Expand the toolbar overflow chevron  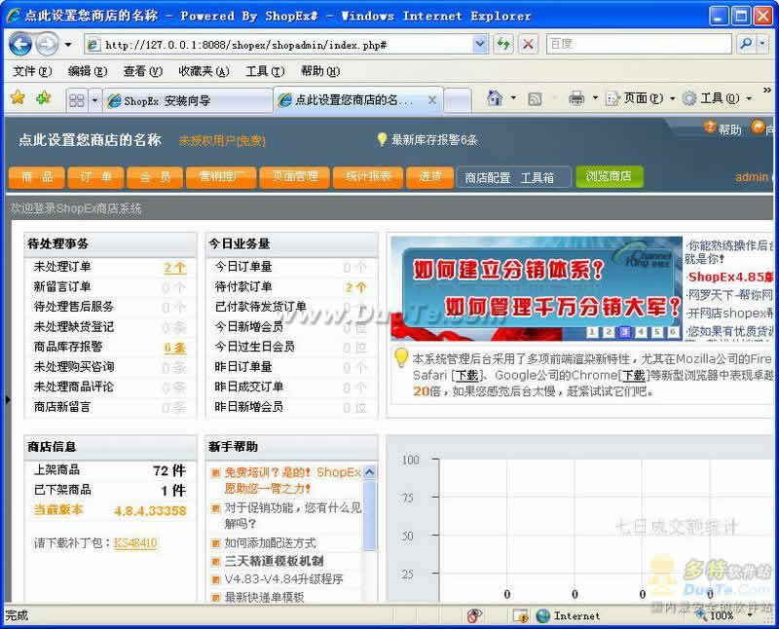click(x=767, y=91)
